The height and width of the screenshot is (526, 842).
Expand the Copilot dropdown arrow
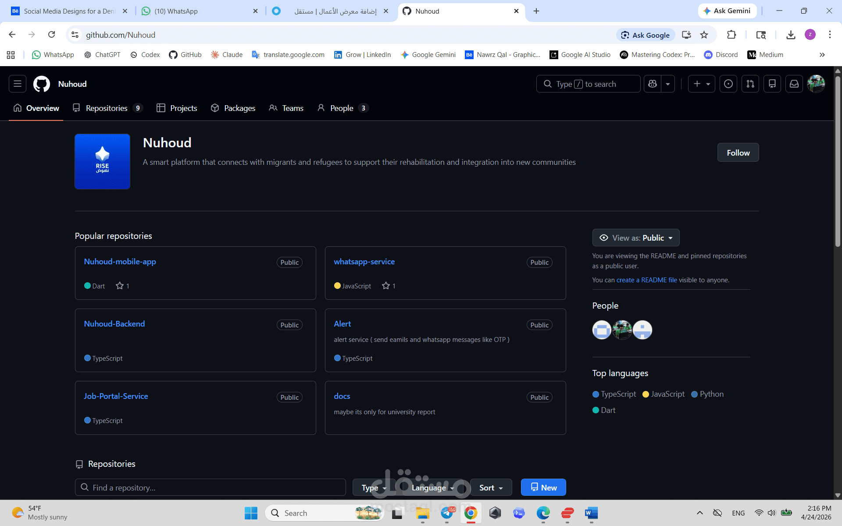(x=668, y=84)
